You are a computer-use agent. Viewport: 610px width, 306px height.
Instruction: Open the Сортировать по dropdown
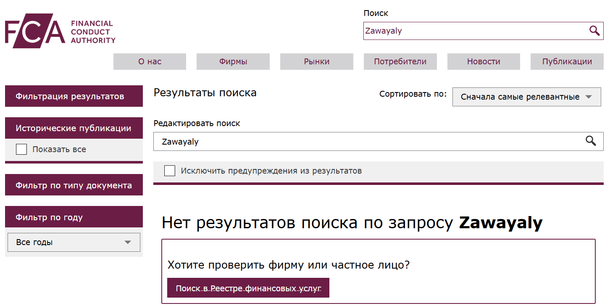point(526,97)
